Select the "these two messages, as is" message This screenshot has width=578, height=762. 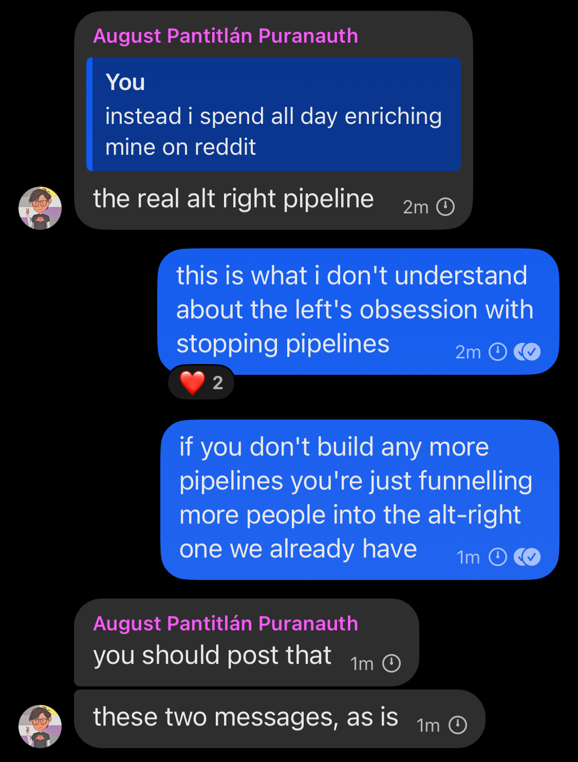(246, 717)
